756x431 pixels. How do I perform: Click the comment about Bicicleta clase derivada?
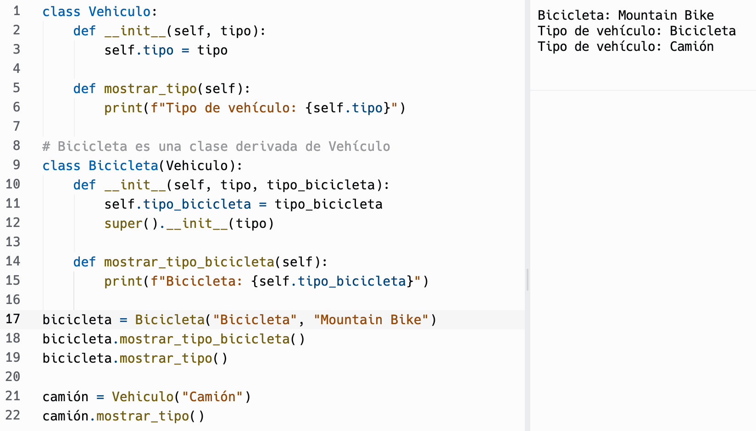point(216,146)
